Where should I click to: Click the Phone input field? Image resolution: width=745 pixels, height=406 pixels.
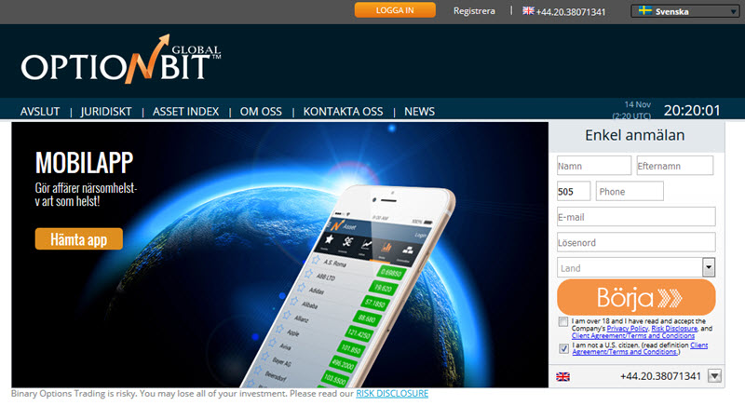[630, 192]
